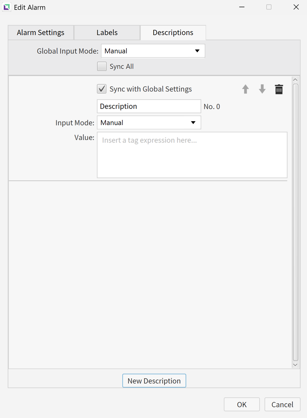Click the Edit Alarm app icon in title bar
This screenshot has width=307, height=418.
pos(7,7)
